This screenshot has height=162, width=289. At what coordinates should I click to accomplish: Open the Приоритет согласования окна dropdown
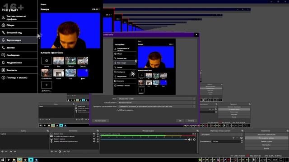tap(156, 106)
